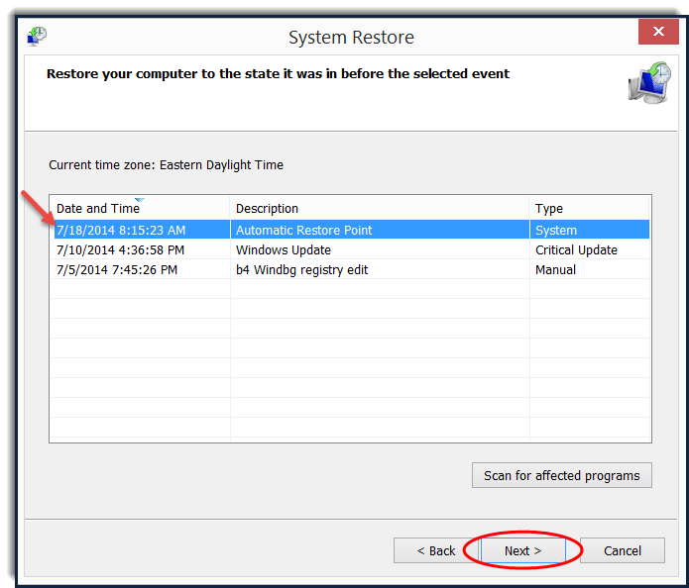Go back with the Back button

(436, 550)
